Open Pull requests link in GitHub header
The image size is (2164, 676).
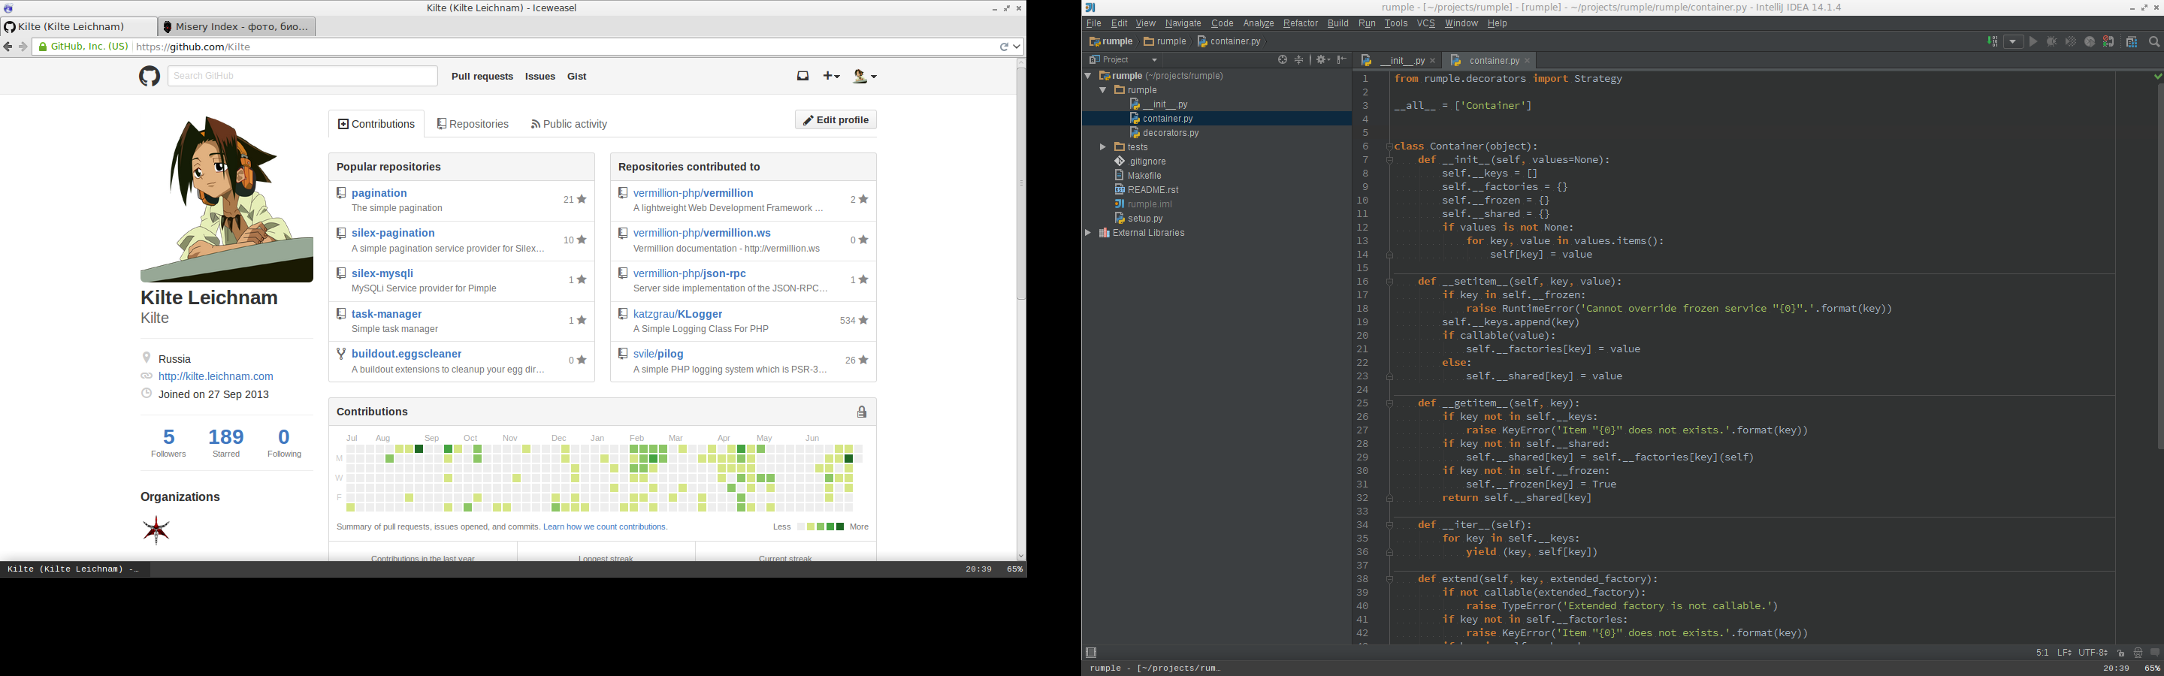tap(482, 77)
